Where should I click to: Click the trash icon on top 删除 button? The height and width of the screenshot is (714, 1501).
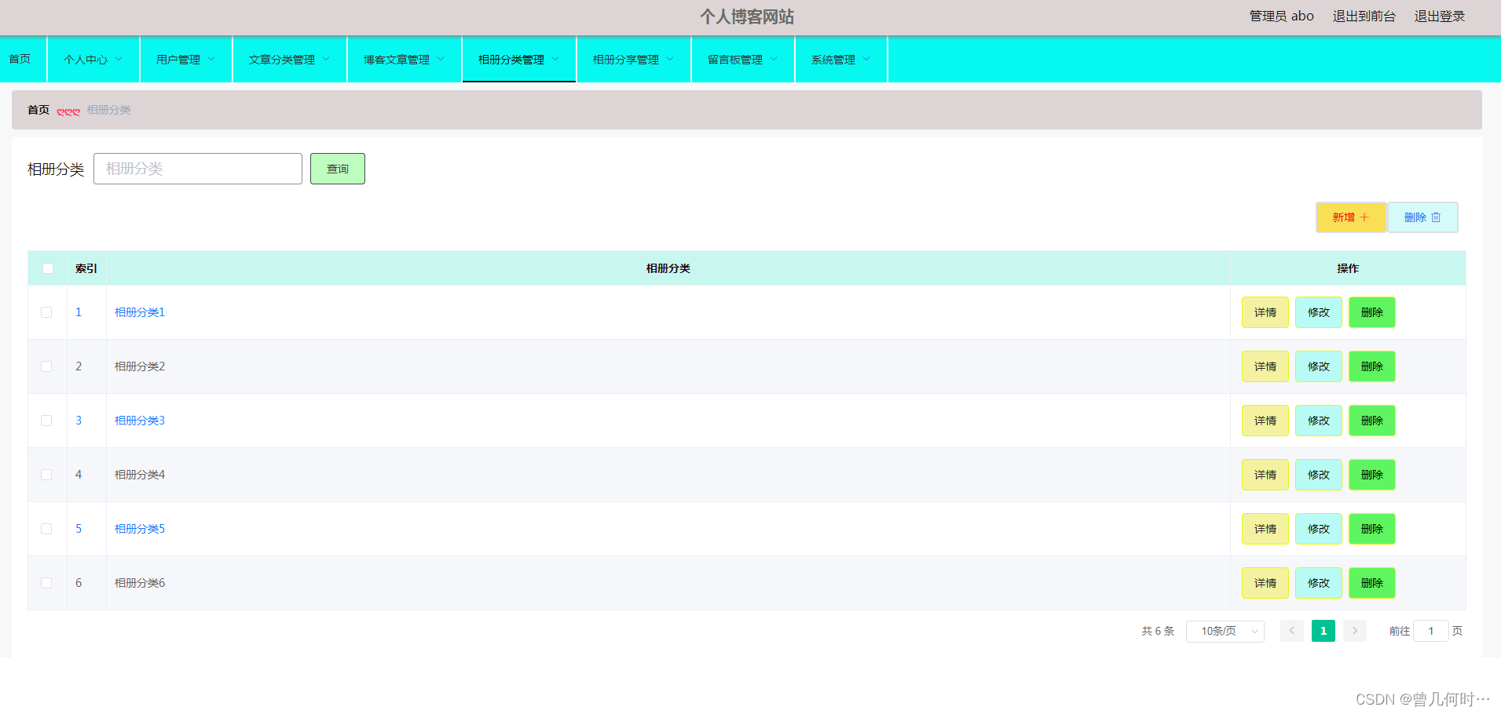click(x=1436, y=217)
